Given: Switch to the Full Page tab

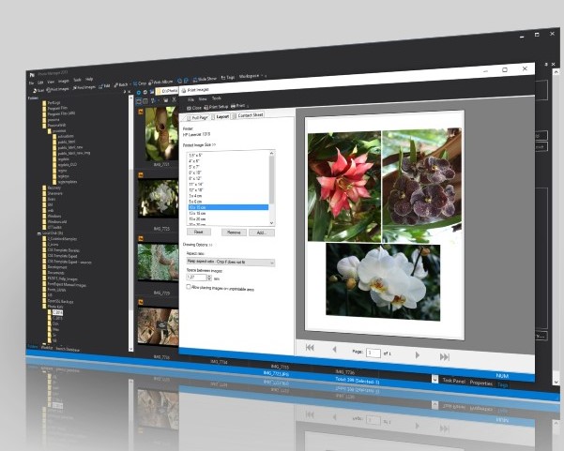Looking at the screenshot, I should (x=197, y=118).
